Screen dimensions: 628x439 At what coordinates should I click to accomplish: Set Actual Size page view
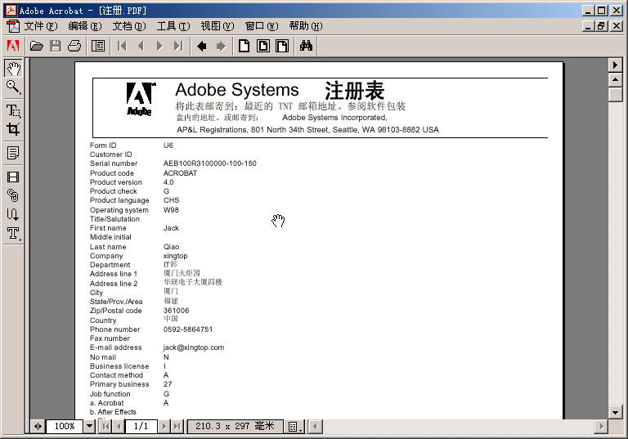(x=244, y=46)
